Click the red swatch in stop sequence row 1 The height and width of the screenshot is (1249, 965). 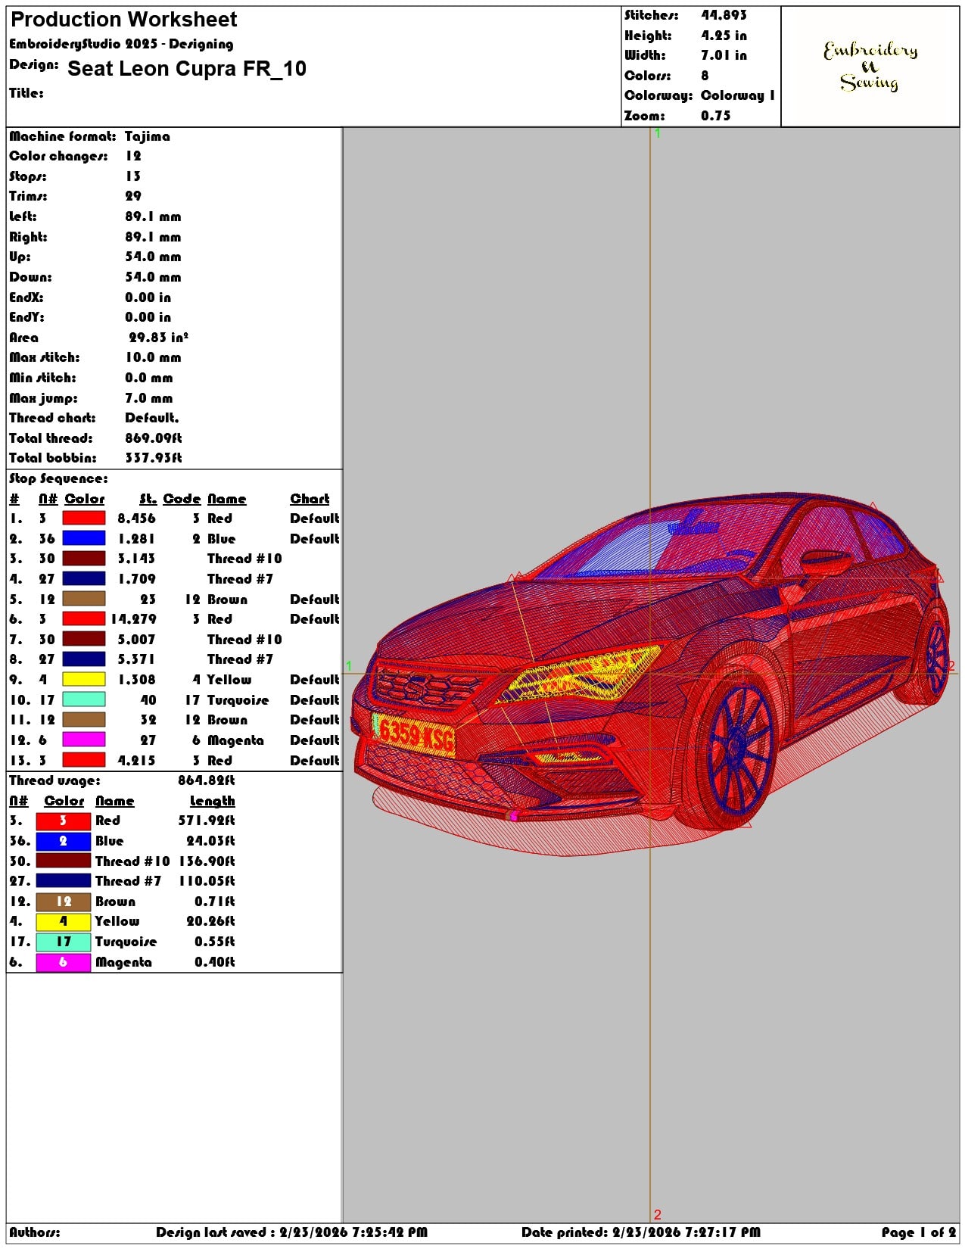[83, 519]
